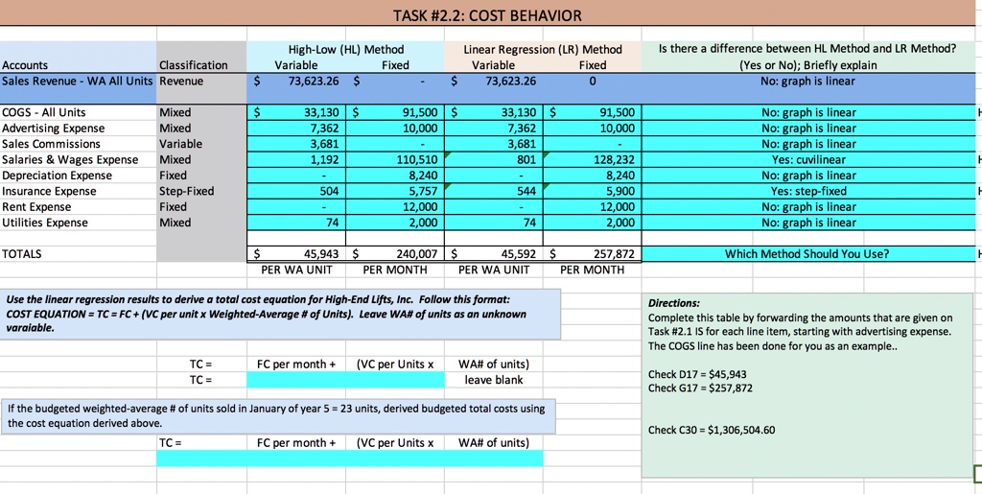
Task: Select the 45,943 HL variable total cell
Action: [296, 253]
